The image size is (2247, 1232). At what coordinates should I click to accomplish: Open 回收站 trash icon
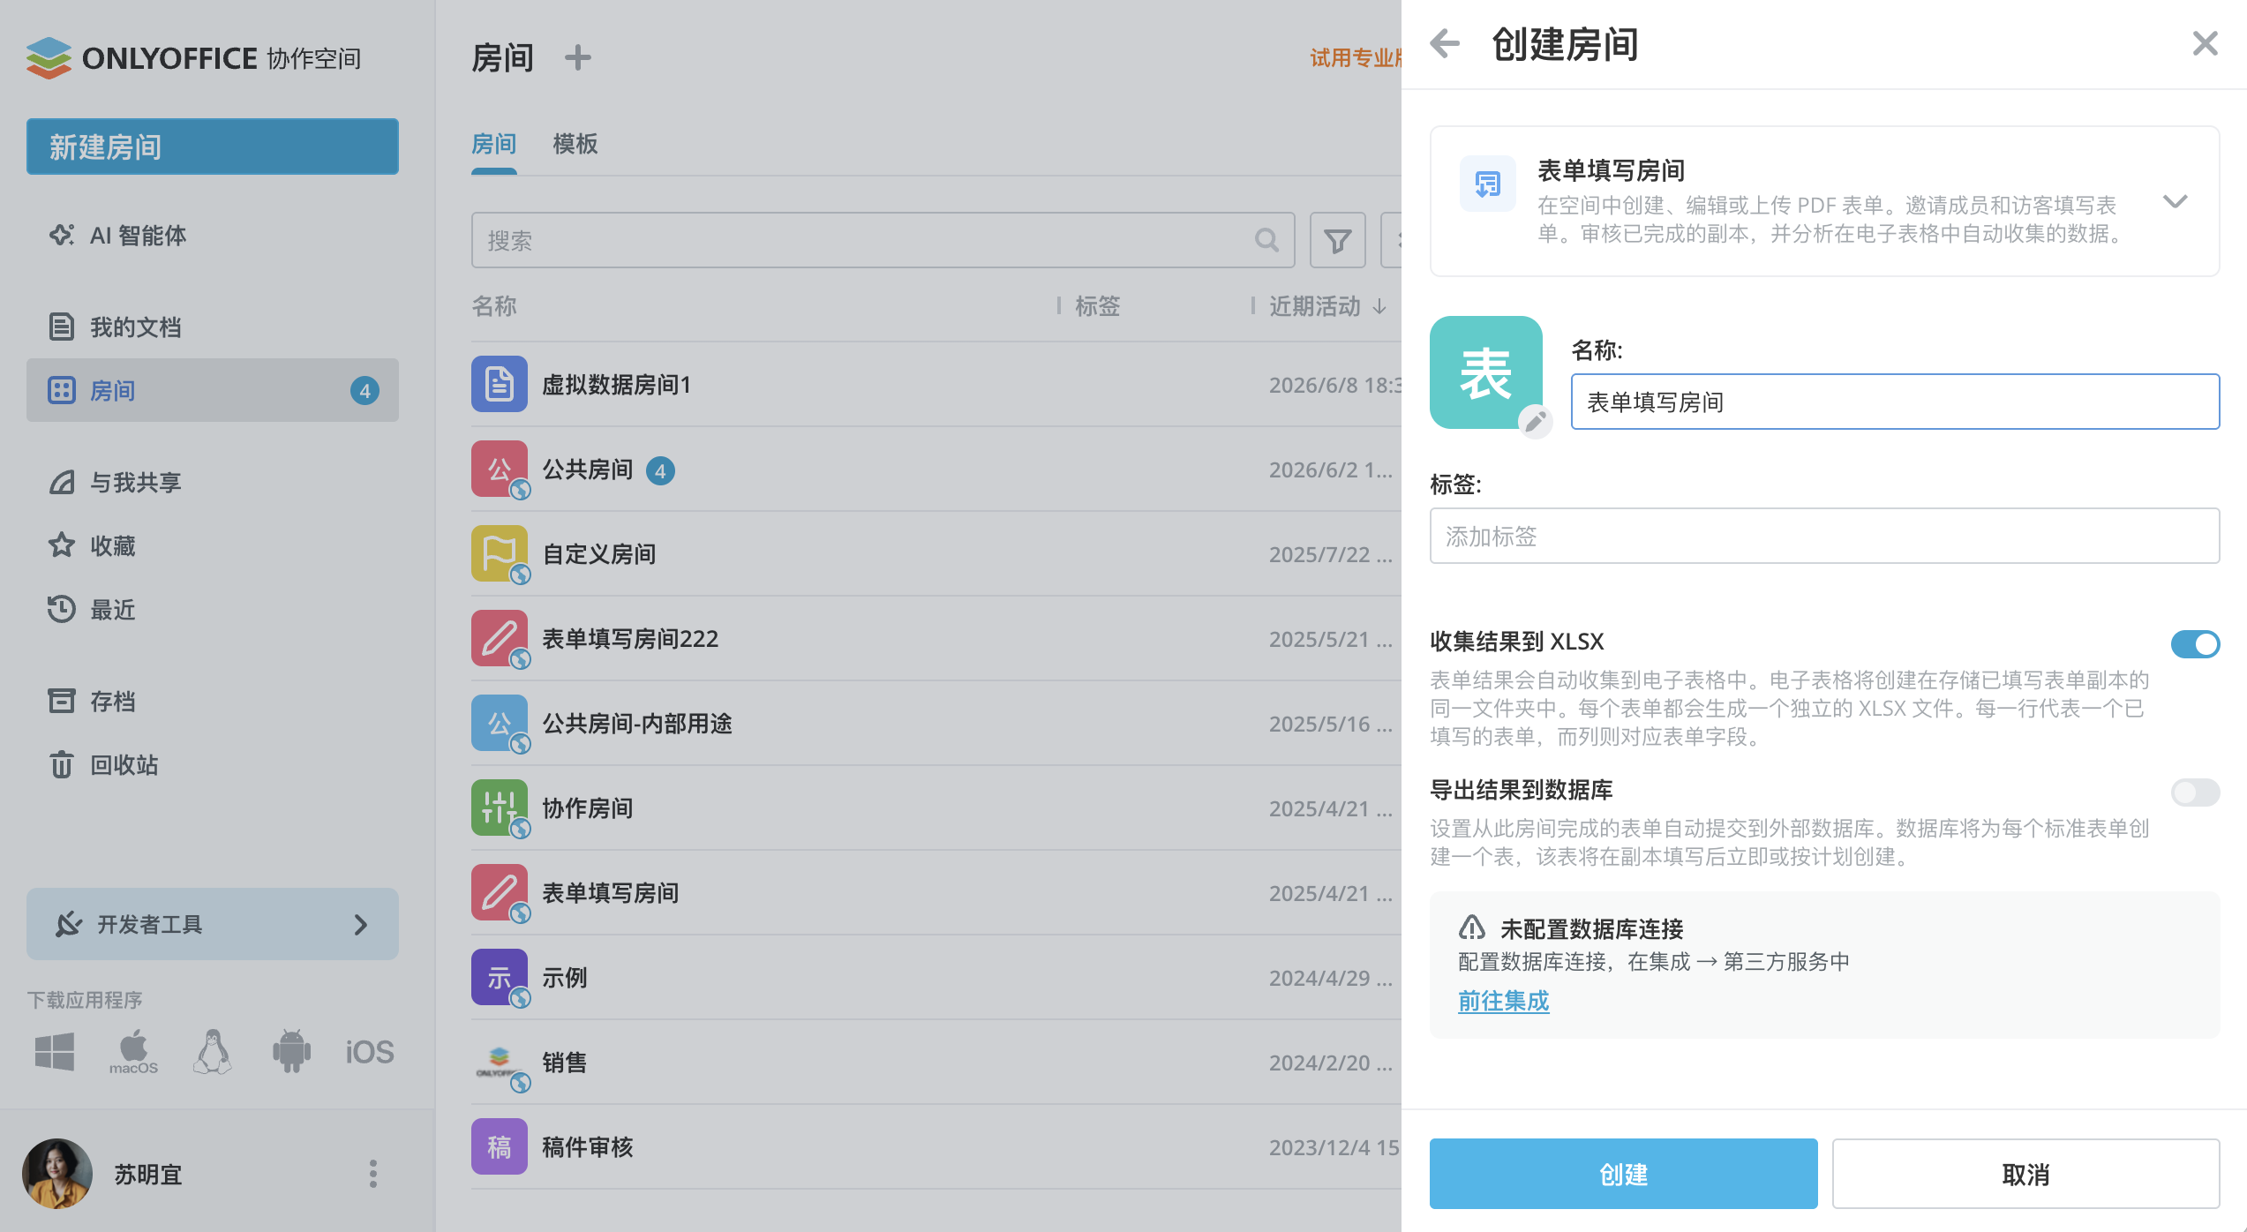pos(61,764)
